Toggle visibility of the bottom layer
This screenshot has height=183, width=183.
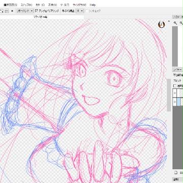coord(175,102)
